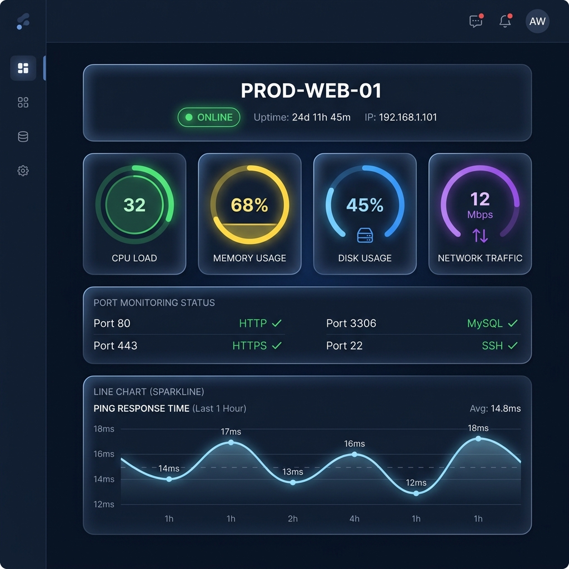Click the server drive icon in Disk Usage
This screenshot has width=569, height=569.
pos(365,236)
